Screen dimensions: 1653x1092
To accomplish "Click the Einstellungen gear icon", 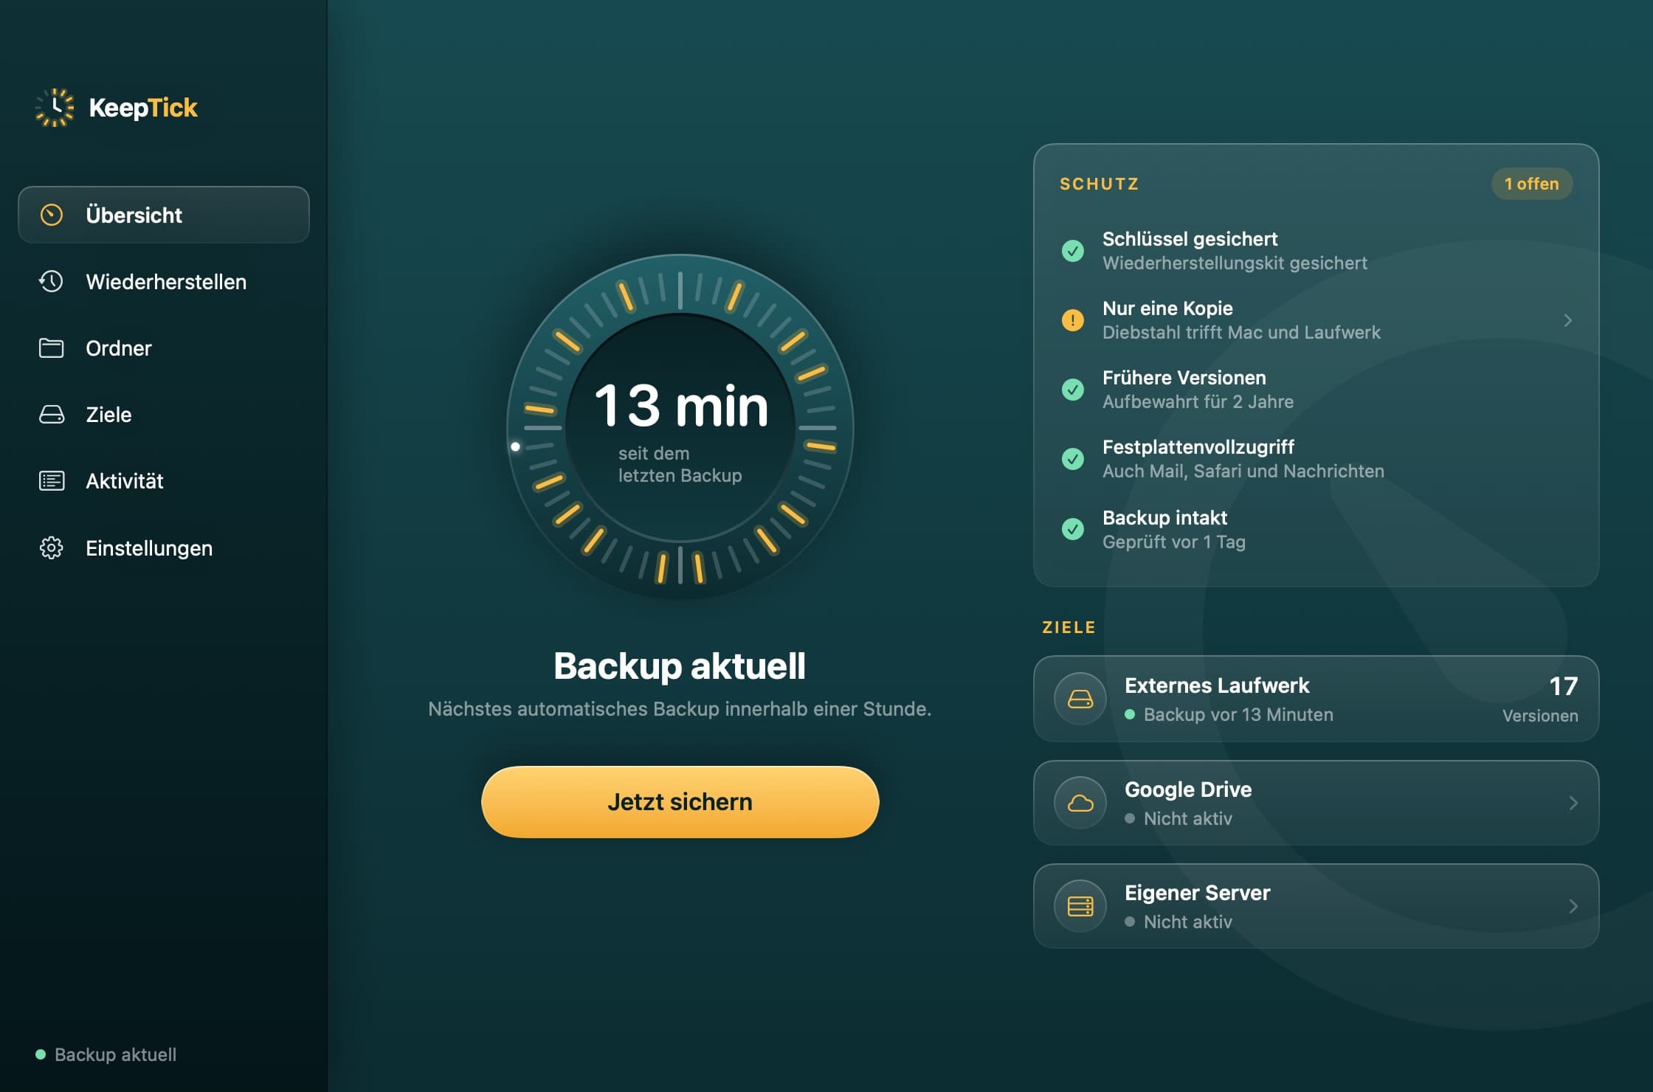I will (51, 547).
